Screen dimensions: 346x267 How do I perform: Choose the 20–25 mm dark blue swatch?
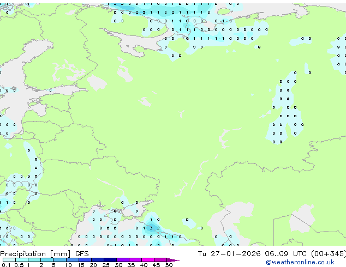coord(97,260)
